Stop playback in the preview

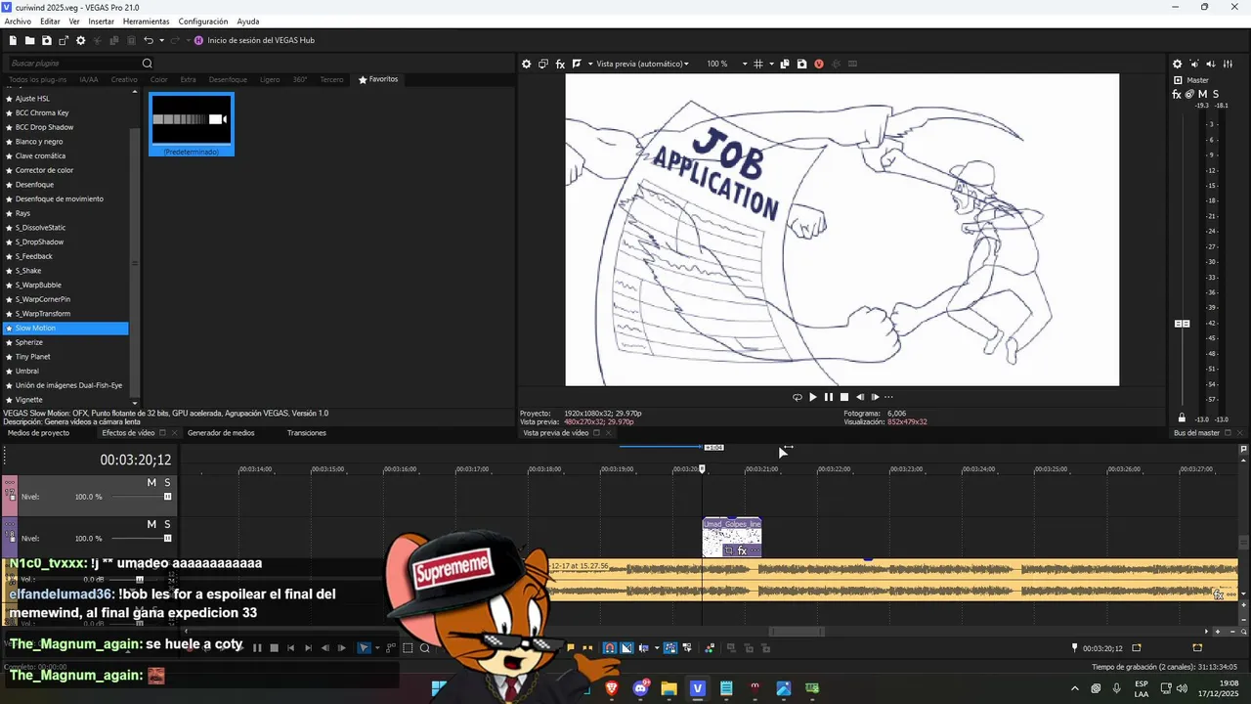(x=844, y=397)
